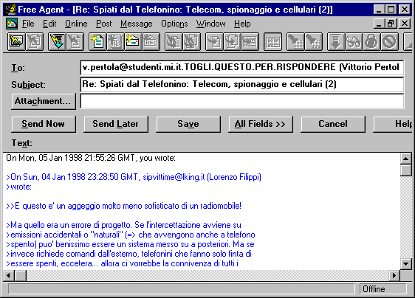Click the grayed right-arrow page icon
Viewport: 415px width, 298px height.
pyautogui.click(x=214, y=41)
